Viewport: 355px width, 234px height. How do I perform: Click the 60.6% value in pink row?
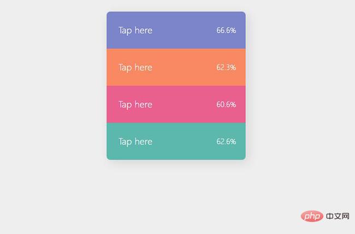(x=226, y=104)
